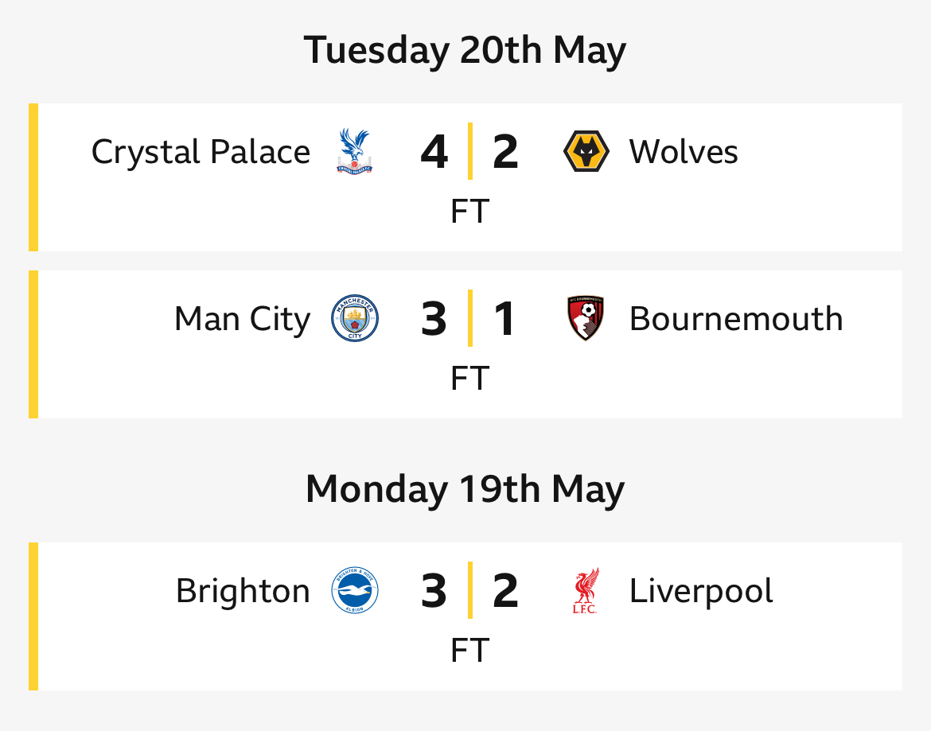Screen dimensions: 931x731
Task: Select the Bournemouth team name
Action: (736, 319)
